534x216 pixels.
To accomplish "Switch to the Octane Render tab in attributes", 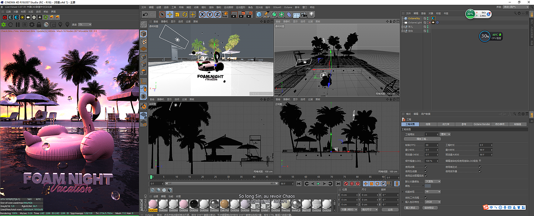I will (x=482, y=124).
